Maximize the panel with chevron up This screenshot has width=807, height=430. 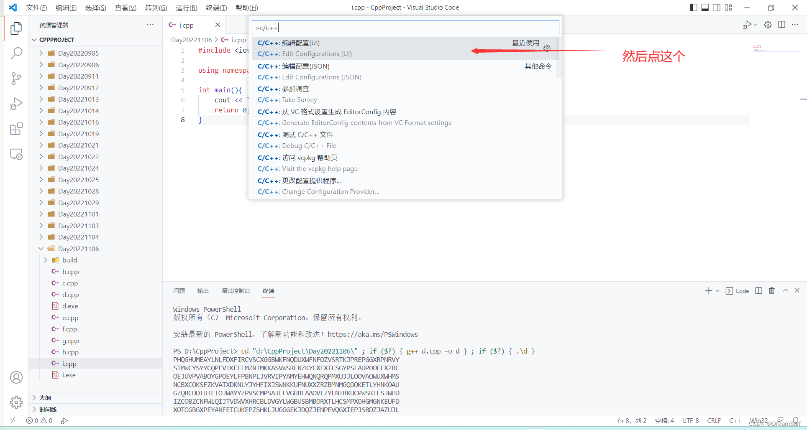click(785, 291)
